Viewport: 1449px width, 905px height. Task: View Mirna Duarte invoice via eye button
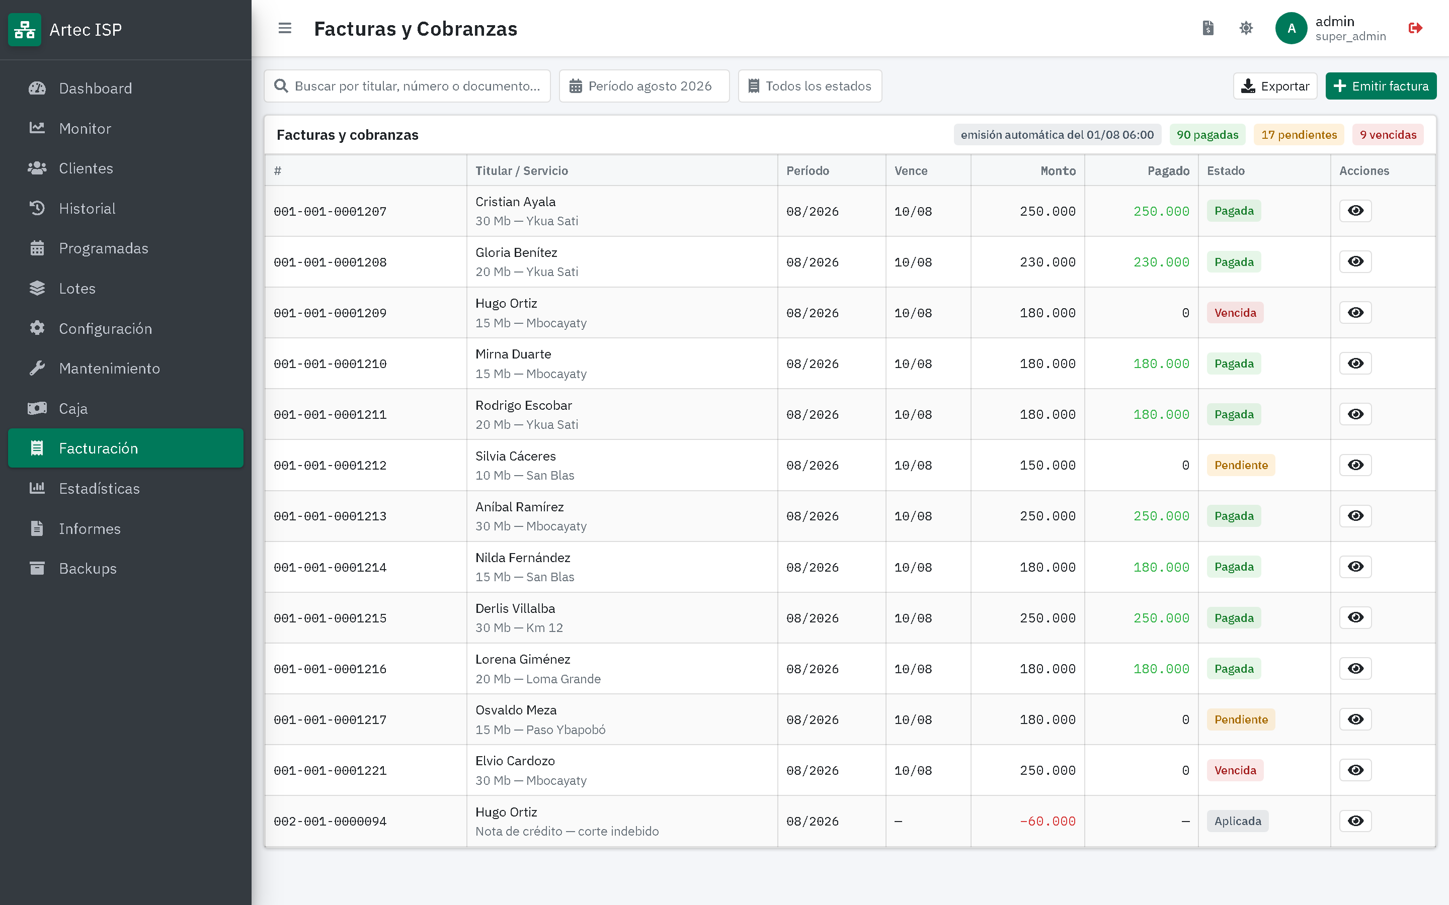click(x=1355, y=364)
